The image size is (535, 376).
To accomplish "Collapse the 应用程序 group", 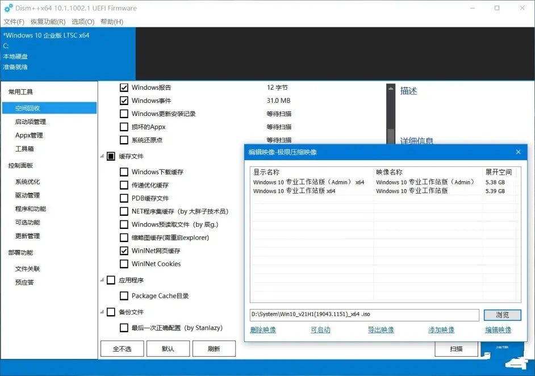I will coord(102,280).
